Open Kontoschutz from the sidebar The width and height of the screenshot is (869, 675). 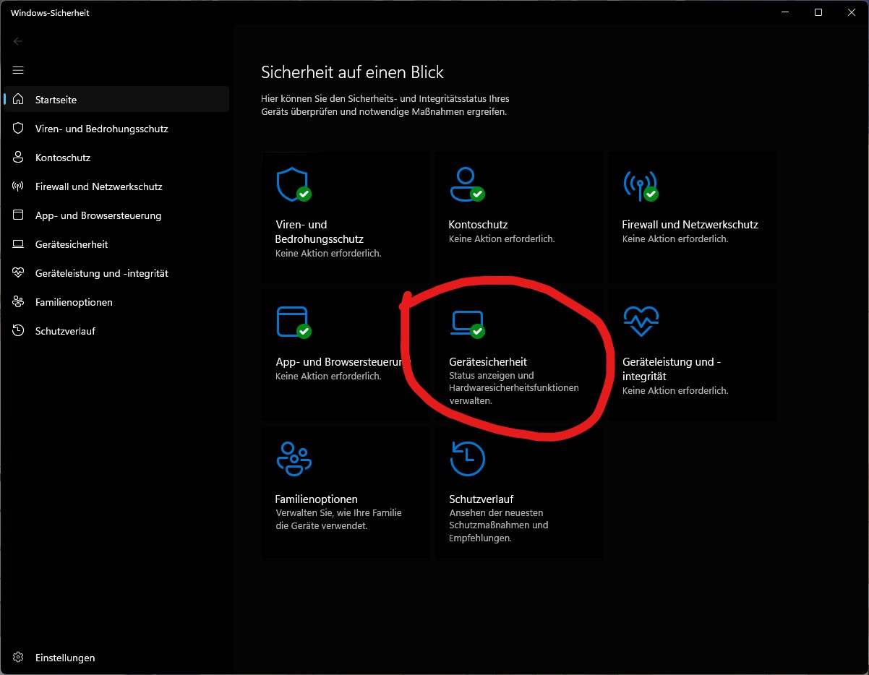pyautogui.click(x=116, y=157)
